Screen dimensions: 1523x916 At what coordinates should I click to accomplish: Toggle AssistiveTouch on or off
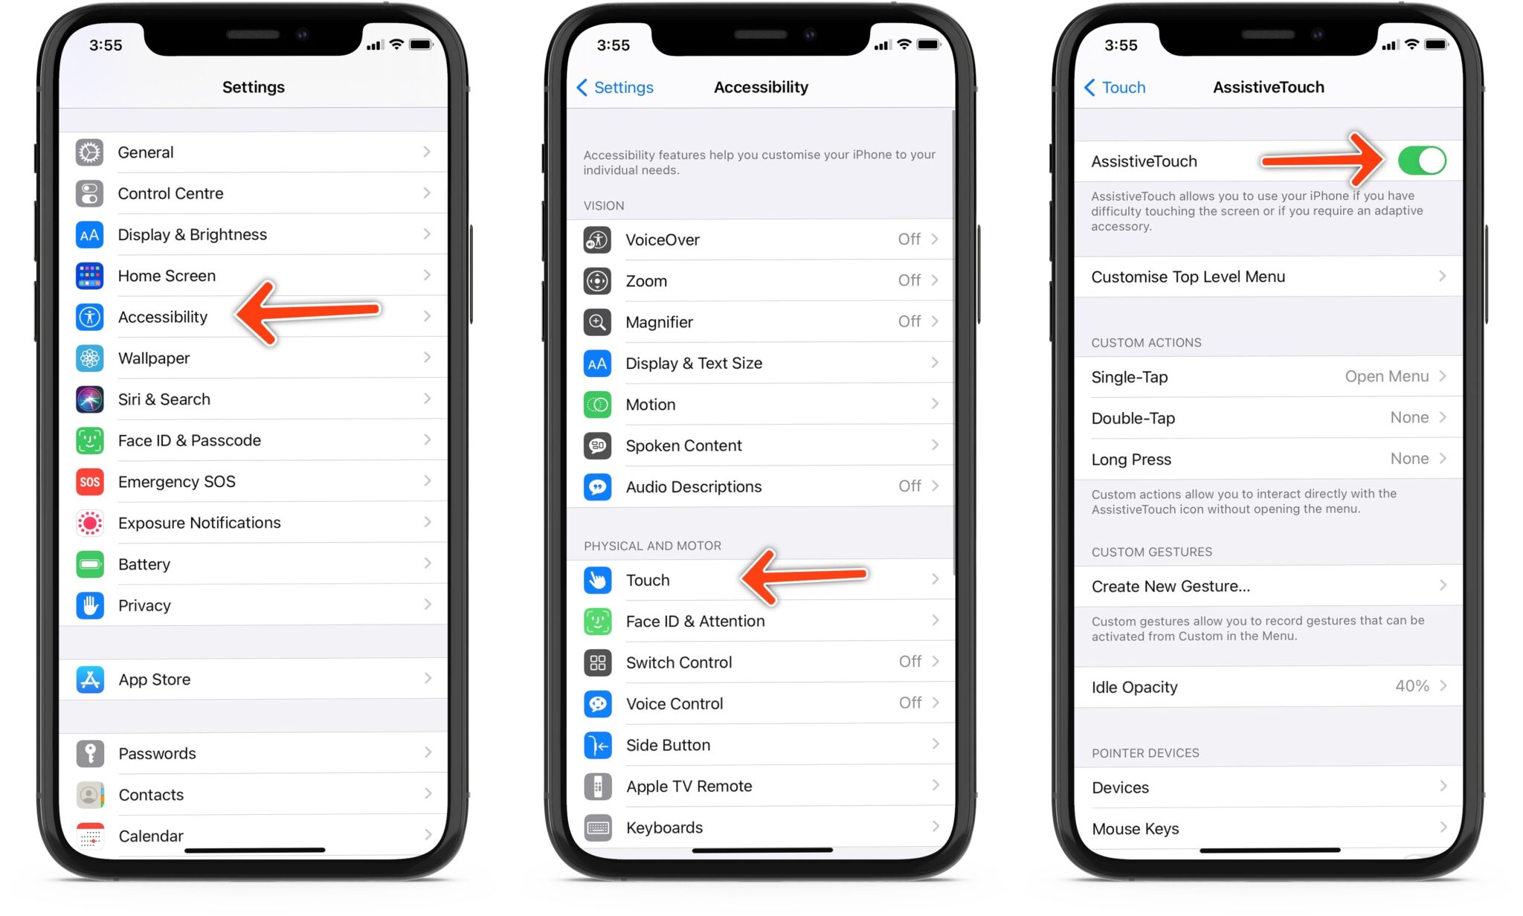click(x=1422, y=162)
